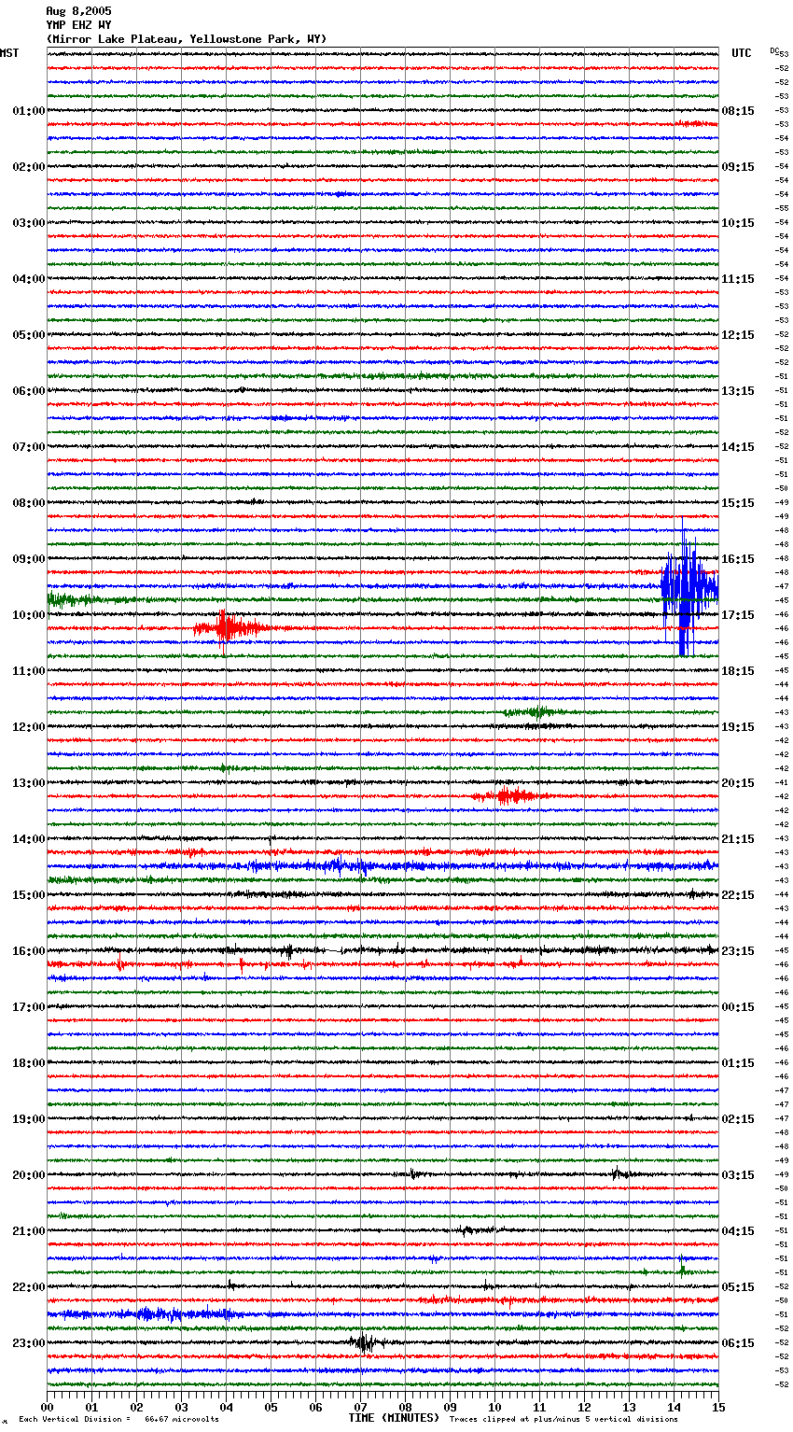Select the 08:00 MST time label
This screenshot has height=1432, width=793.
[28, 503]
